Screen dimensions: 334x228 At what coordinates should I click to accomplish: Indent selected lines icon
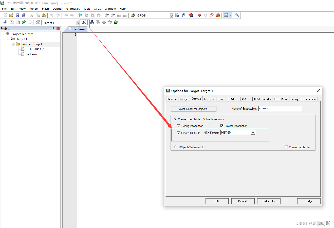[107, 15]
